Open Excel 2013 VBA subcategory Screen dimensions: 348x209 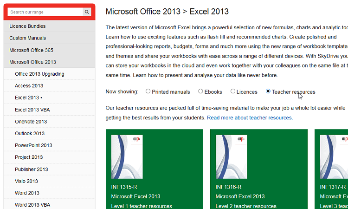point(50,110)
